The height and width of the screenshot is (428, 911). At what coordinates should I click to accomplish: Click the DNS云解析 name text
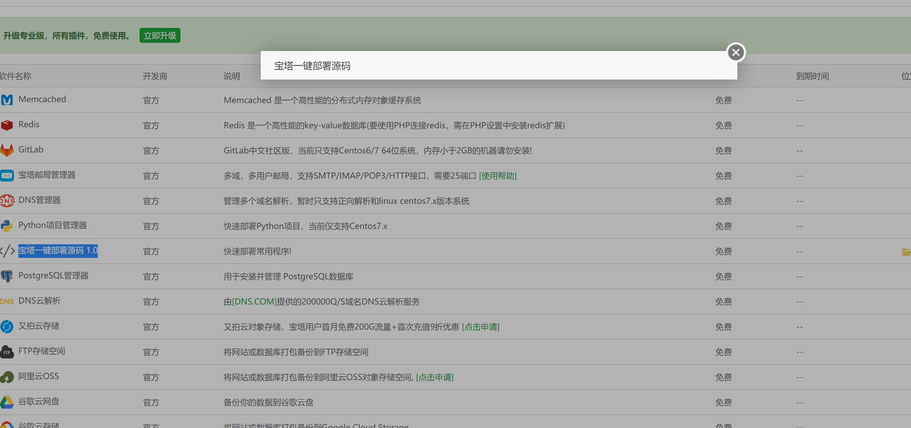click(x=39, y=300)
